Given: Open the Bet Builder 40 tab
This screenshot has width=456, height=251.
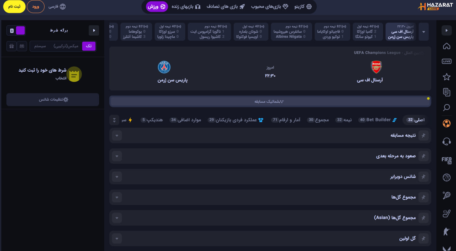Looking at the screenshot, I should (377, 120).
